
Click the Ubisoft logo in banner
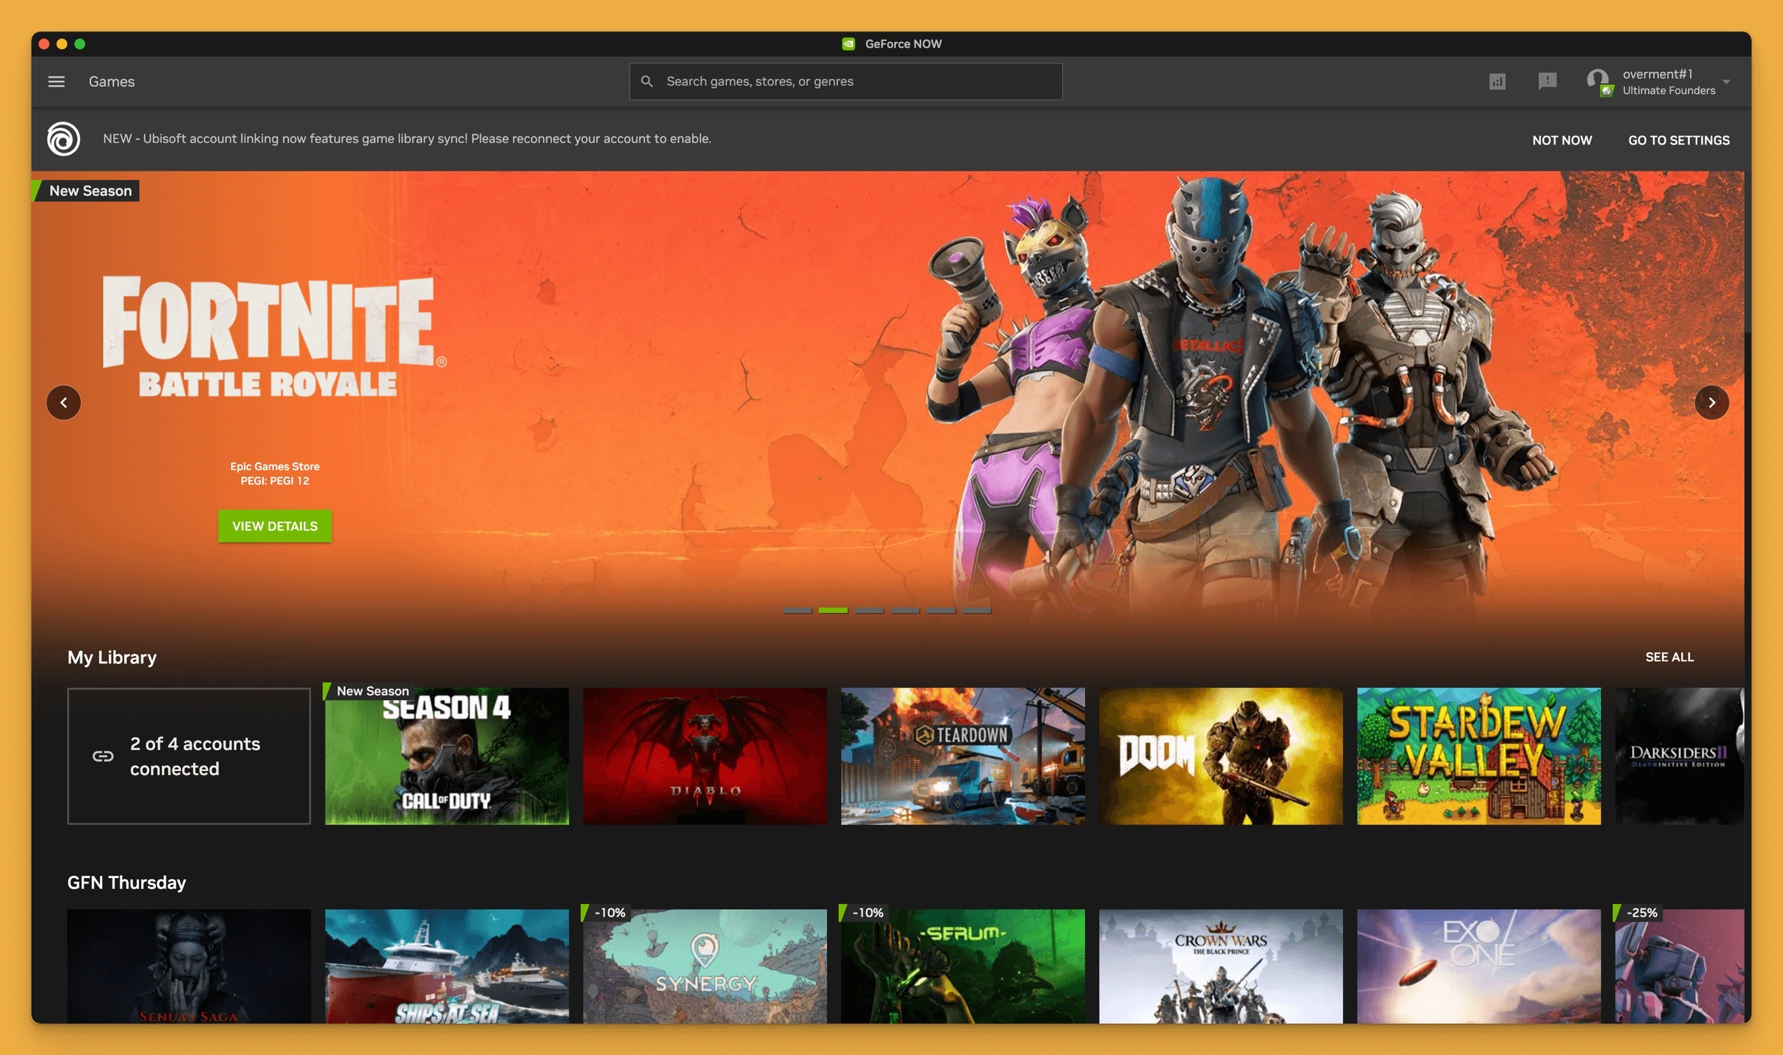(63, 139)
